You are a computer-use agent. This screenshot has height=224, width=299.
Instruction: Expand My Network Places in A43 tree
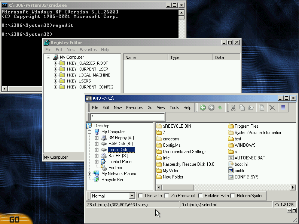[89, 174]
